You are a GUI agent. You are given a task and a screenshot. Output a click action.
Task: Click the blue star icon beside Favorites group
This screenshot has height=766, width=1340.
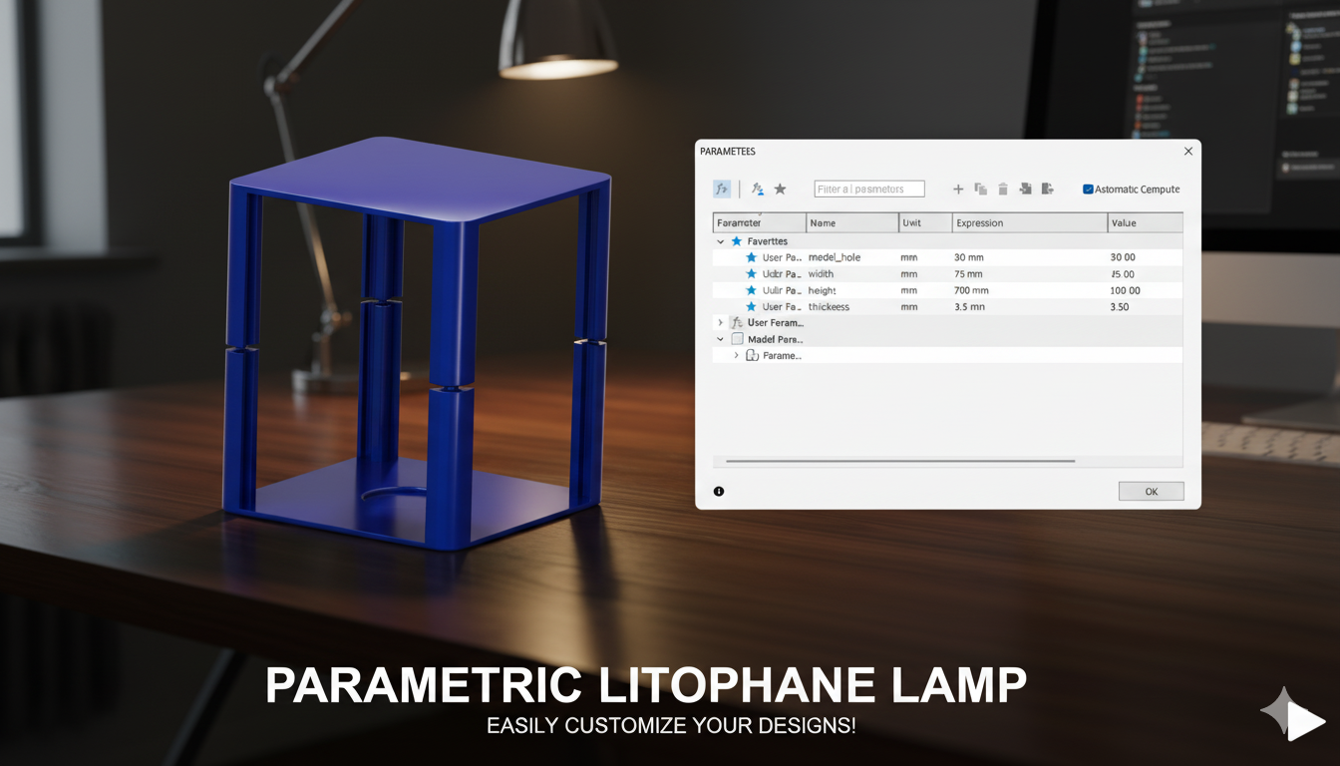tap(737, 241)
